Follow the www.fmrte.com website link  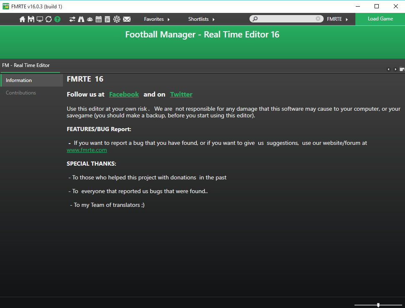pos(87,150)
